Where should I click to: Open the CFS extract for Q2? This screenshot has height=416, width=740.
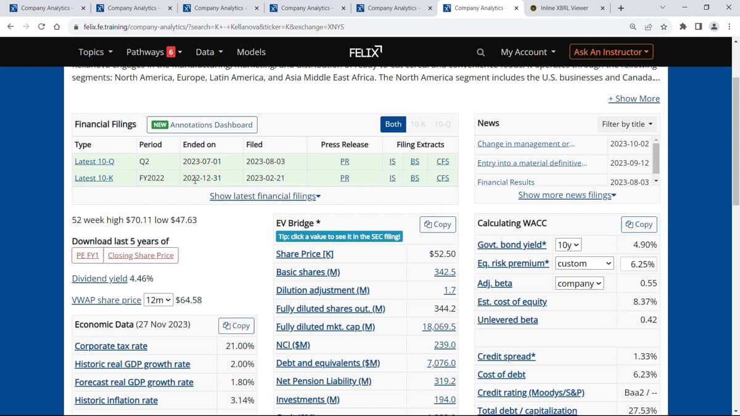(443, 161)
